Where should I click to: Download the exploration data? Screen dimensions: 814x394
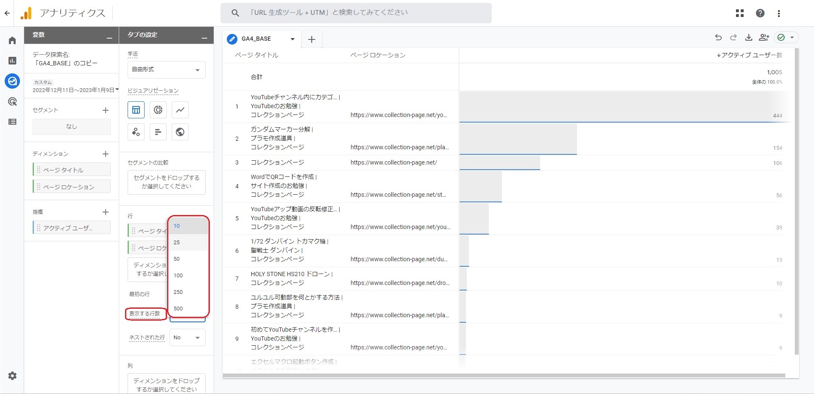tap(749, 37)
